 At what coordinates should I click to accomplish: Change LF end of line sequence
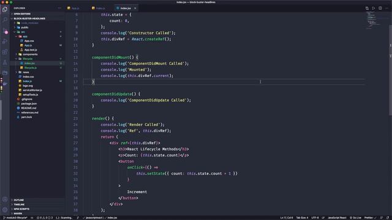(323, 218)
